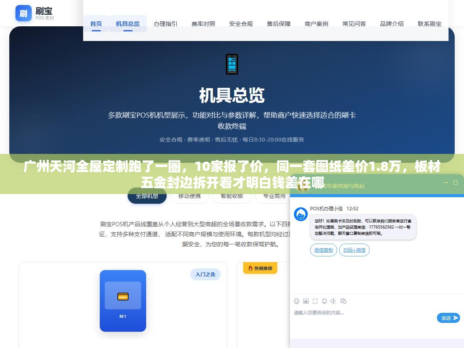464x348 pixels.
Task: Click the 微信复制 button in chat
Action: [324, 250]
